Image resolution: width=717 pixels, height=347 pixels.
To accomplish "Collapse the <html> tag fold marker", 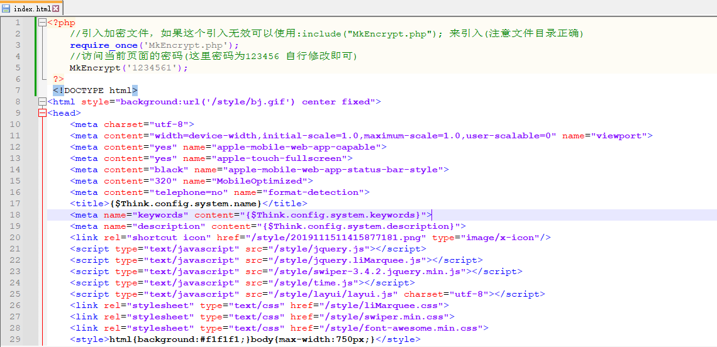I will pyautogui.click(x=42, y=102).
